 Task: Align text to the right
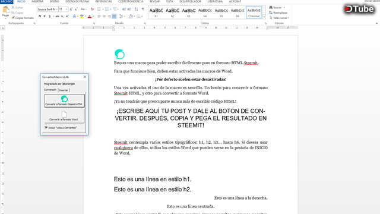tap(109, 16)
